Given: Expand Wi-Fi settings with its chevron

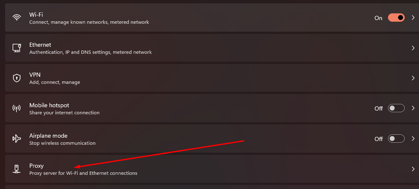Looking at the screenshot, I should pos(413,18).
